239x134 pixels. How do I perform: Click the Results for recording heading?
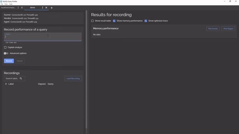[111, 15]
